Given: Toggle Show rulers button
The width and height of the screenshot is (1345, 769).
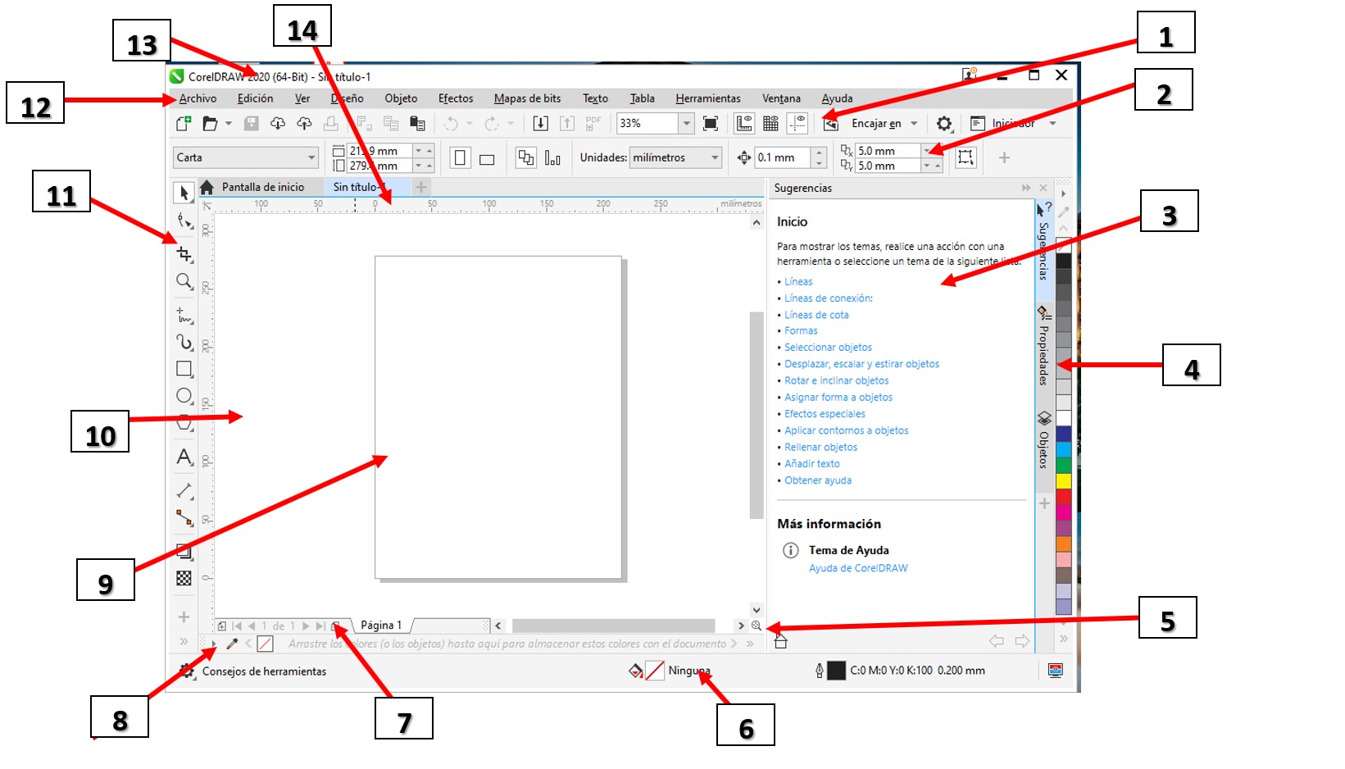Looking at the screenshot, I should (x=744, y=123).
